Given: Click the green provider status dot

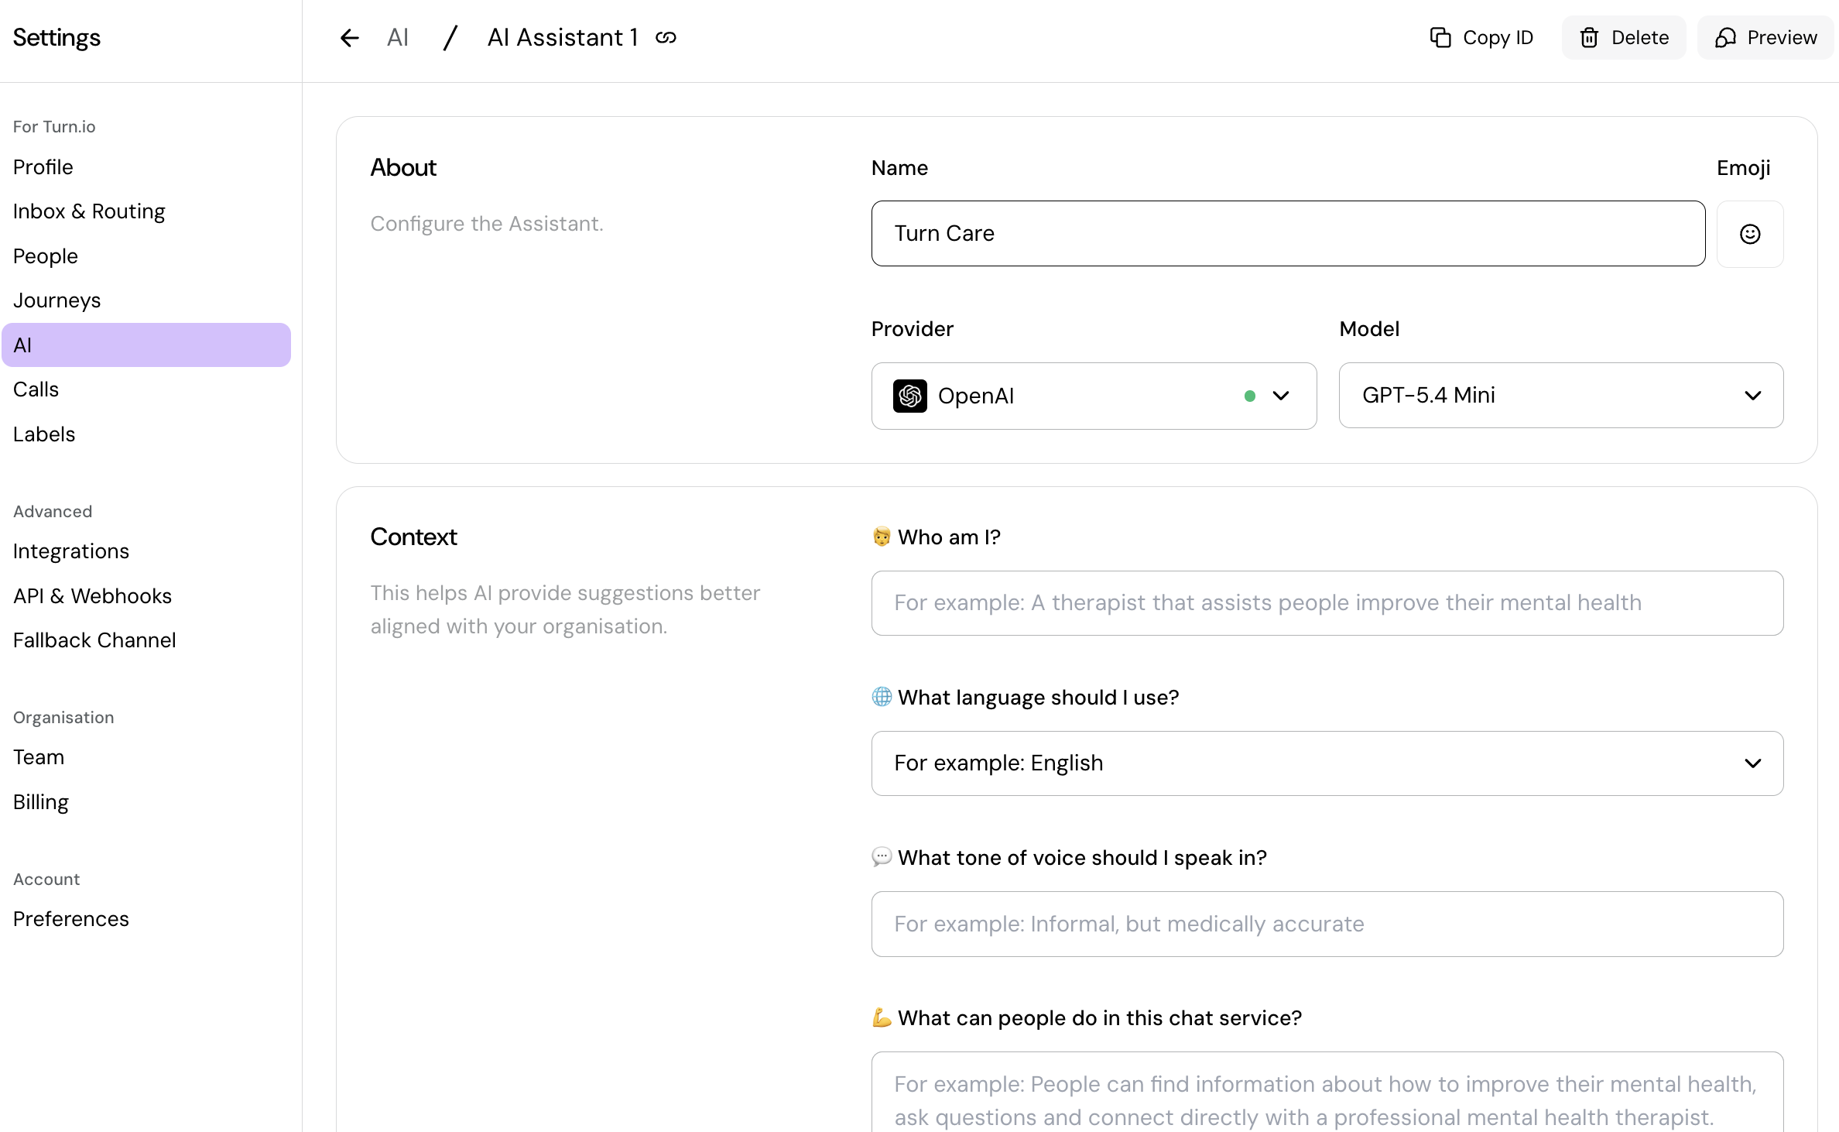Looking at the screenshot, I should click(1249, 396).
